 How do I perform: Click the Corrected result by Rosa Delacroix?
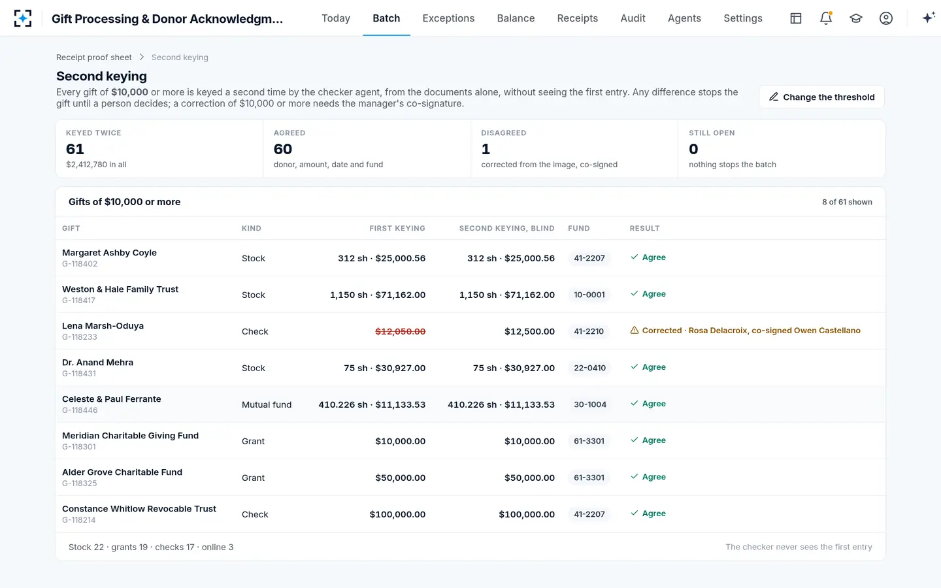745,331
